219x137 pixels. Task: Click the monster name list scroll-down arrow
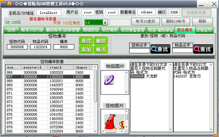pyautogui.click(x=170, y=129)
